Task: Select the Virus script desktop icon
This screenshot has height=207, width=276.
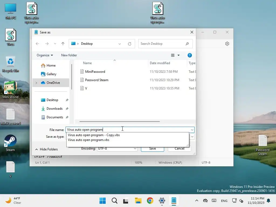Action: pos(11,37)
